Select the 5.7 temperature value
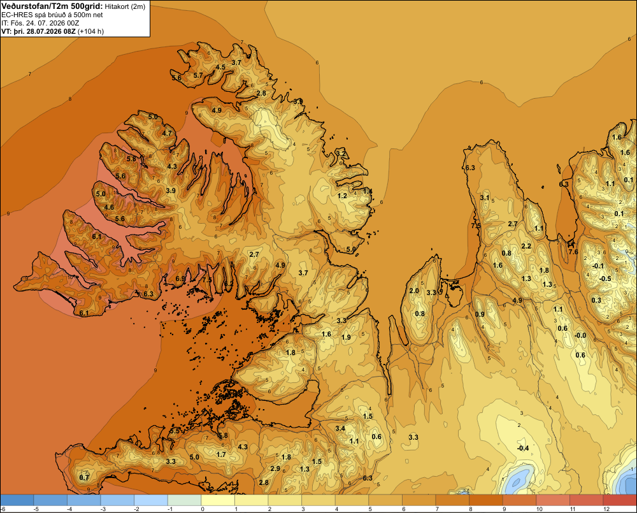 pos(198,75)
